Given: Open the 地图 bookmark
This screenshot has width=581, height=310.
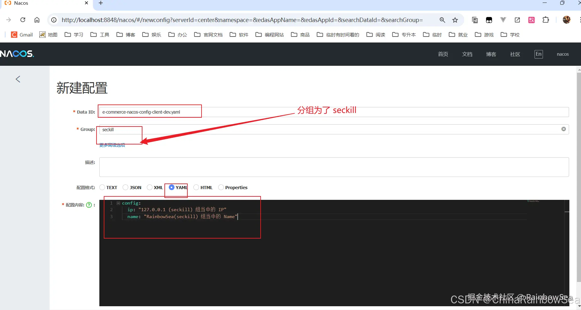Looking at the screenshot, I should [48, 35].
